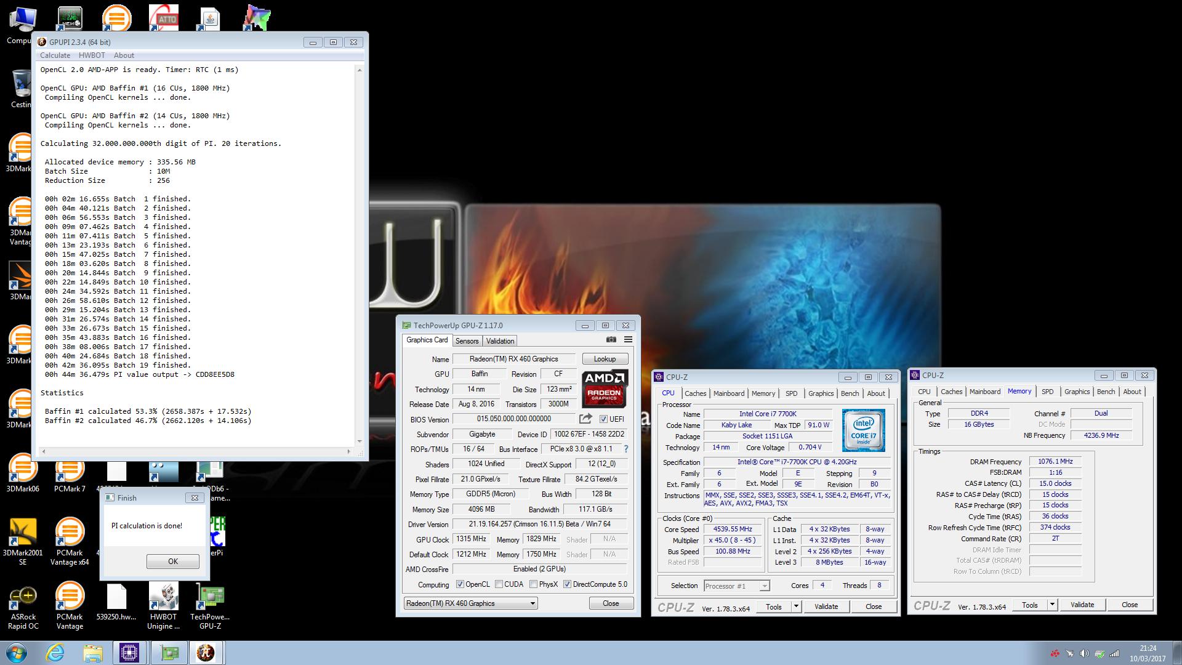Click the system clock showing 21:24
Screen dimensions: 1182x665
(1147, 648)
